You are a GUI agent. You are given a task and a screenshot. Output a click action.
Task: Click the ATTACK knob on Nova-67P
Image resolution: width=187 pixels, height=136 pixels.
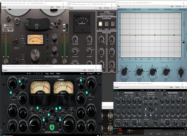[139, 72]
